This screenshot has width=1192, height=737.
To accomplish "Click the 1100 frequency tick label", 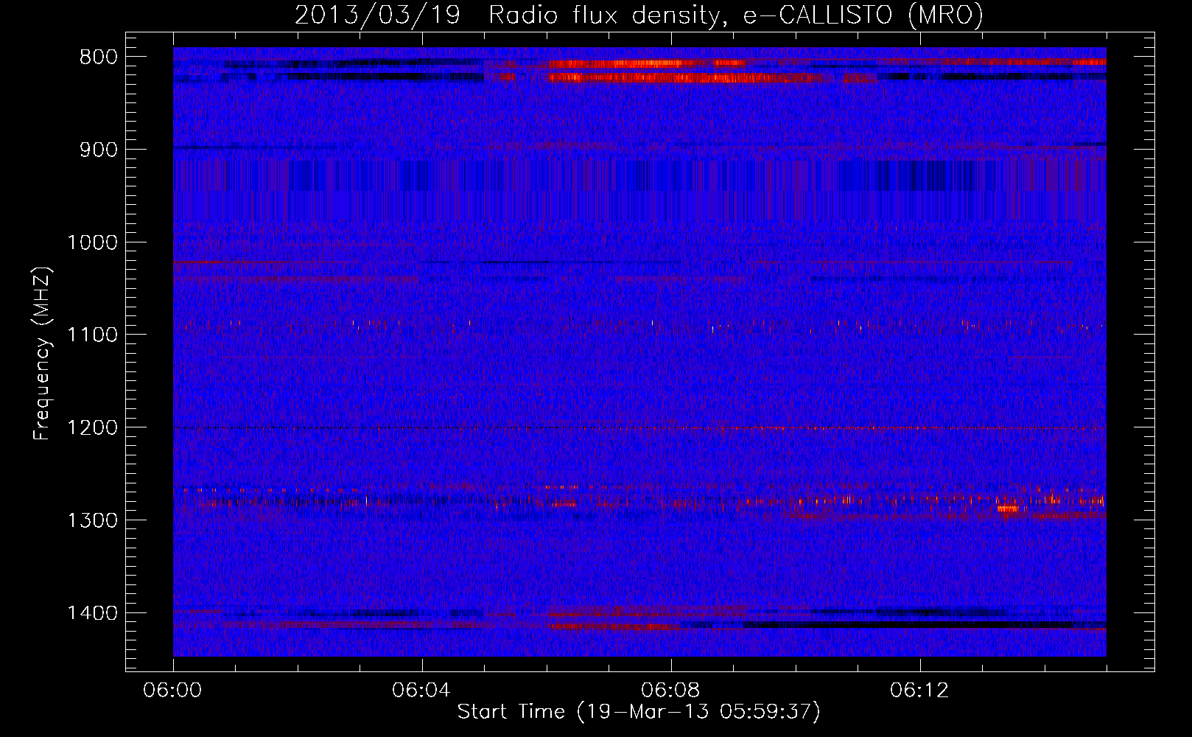I will click(92, 335).
